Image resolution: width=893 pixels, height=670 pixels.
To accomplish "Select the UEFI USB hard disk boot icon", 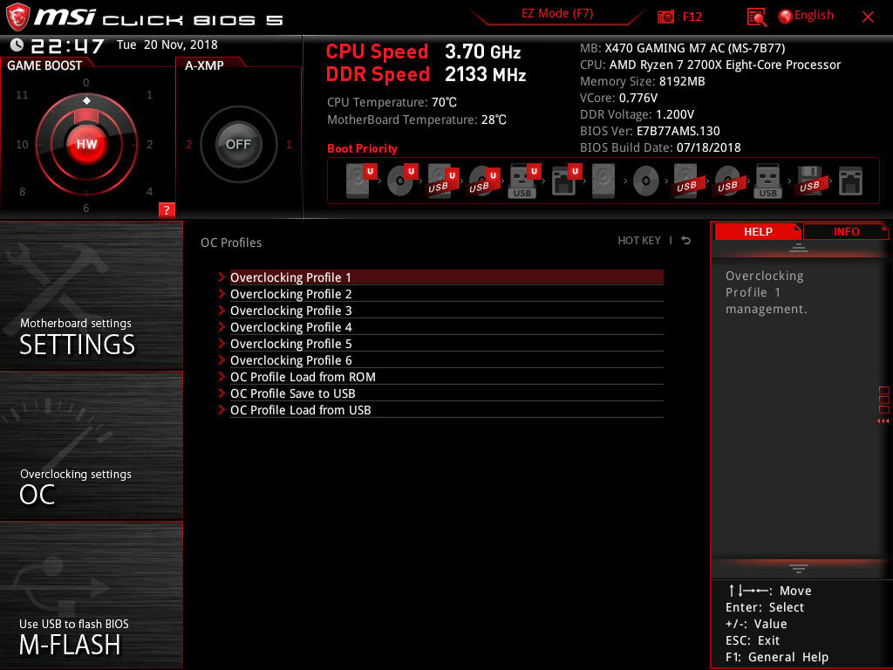I will (x=442, y=181).
